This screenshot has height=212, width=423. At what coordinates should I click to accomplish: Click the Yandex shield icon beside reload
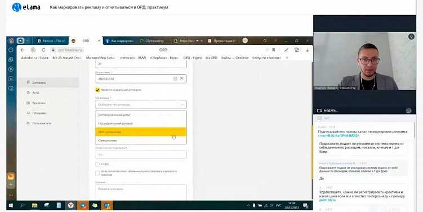(33, 50)
